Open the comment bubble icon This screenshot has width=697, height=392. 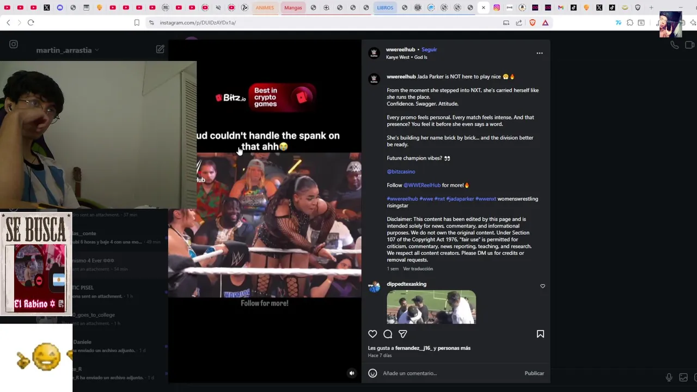click(388, 334)
